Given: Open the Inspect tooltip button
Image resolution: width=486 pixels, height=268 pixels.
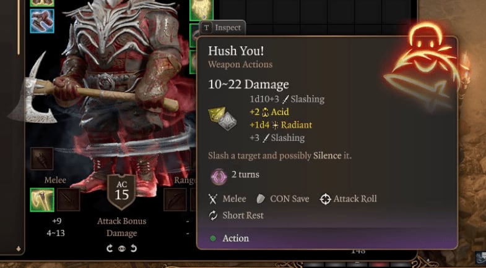Looking at the screenshot, I should click(222, 28).
